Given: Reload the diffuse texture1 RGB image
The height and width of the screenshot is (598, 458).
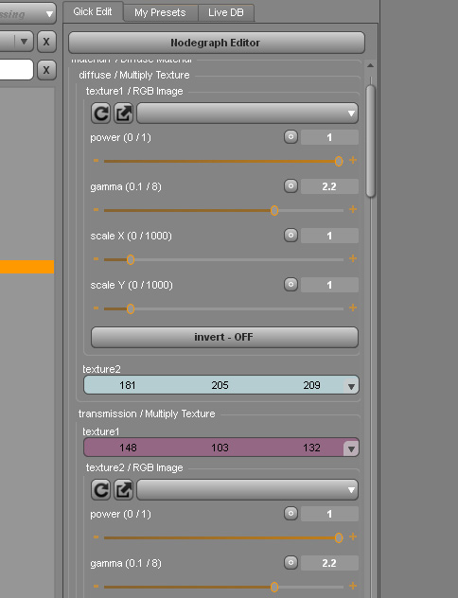Looking at the screenshot, I should (x=100, y=114).
